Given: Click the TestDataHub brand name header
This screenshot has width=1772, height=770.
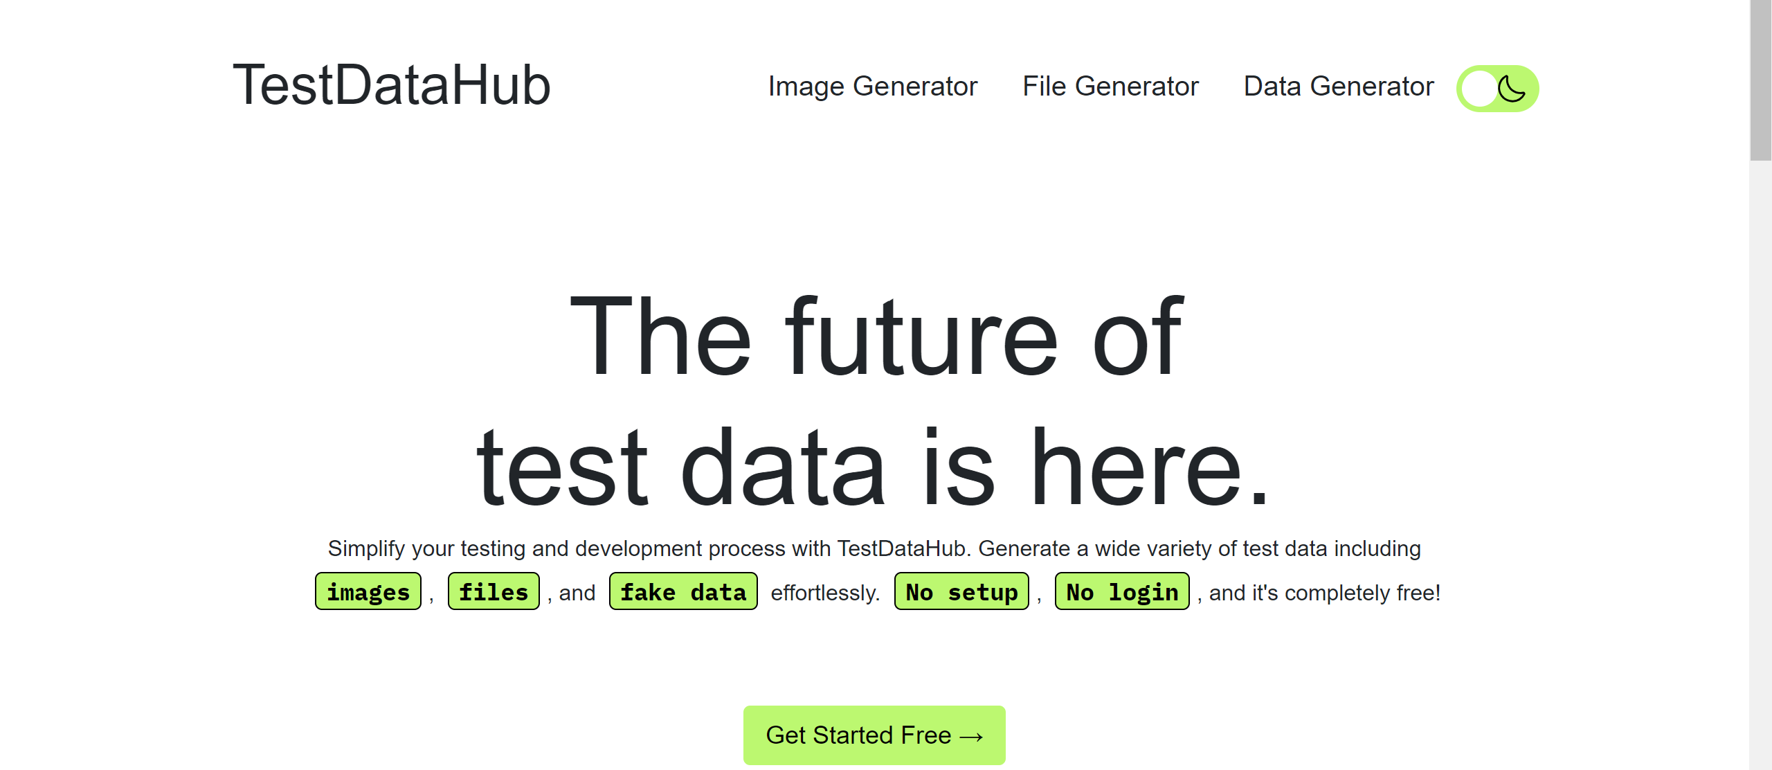Looking at the screenshot, I should coord(392,84).
